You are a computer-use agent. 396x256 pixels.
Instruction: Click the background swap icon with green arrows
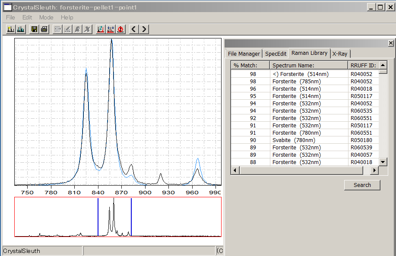(x=101, y=29)
